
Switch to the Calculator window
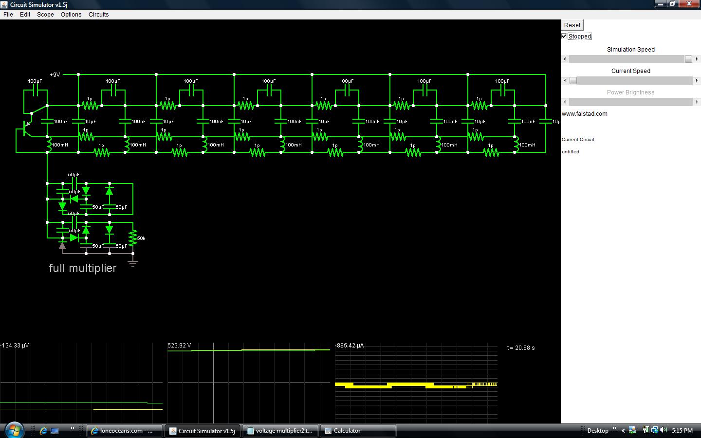(x=358, y=430)
